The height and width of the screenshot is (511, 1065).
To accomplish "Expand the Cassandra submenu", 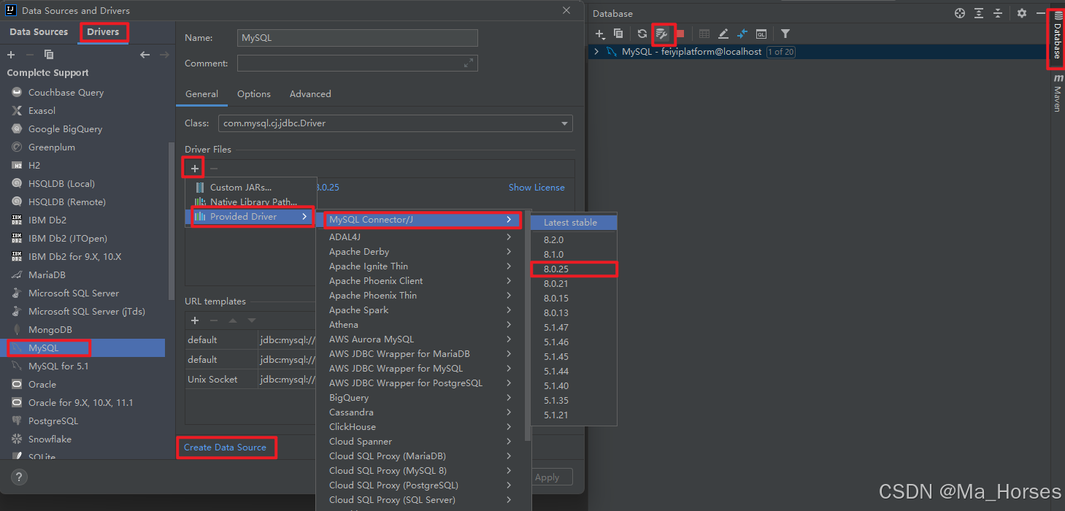I will click(422, 412).
